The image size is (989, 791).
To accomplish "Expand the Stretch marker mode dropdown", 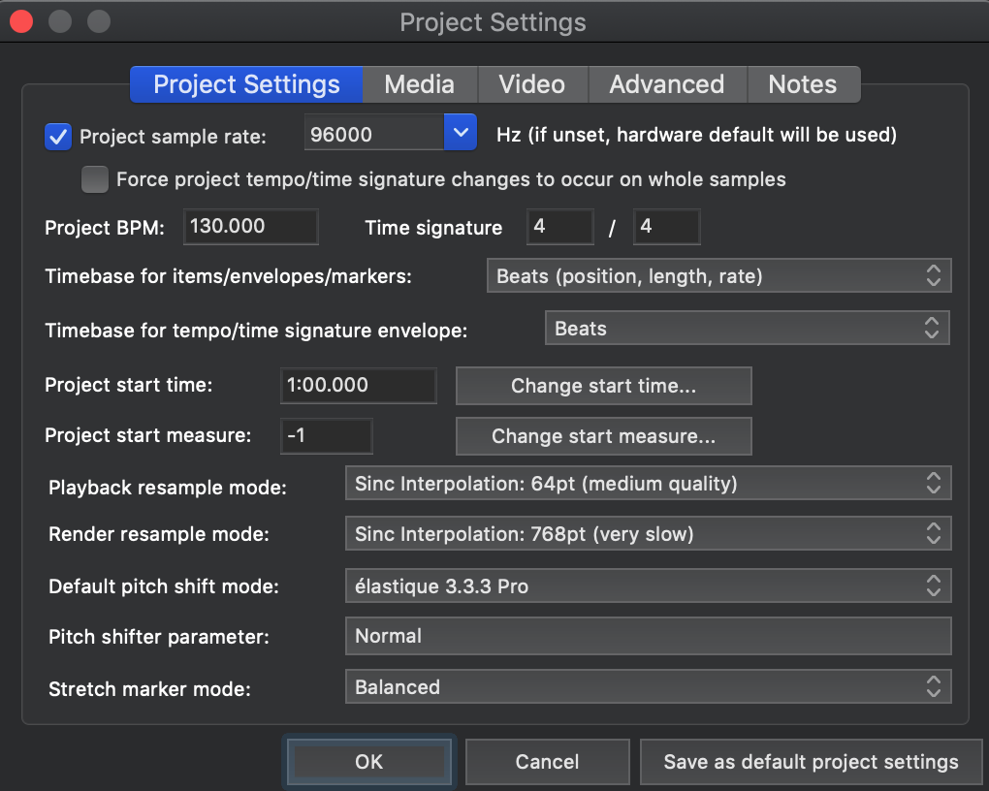I will [x=648, y=687].
